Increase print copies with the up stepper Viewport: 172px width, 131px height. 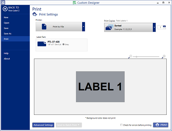point(164,26)
